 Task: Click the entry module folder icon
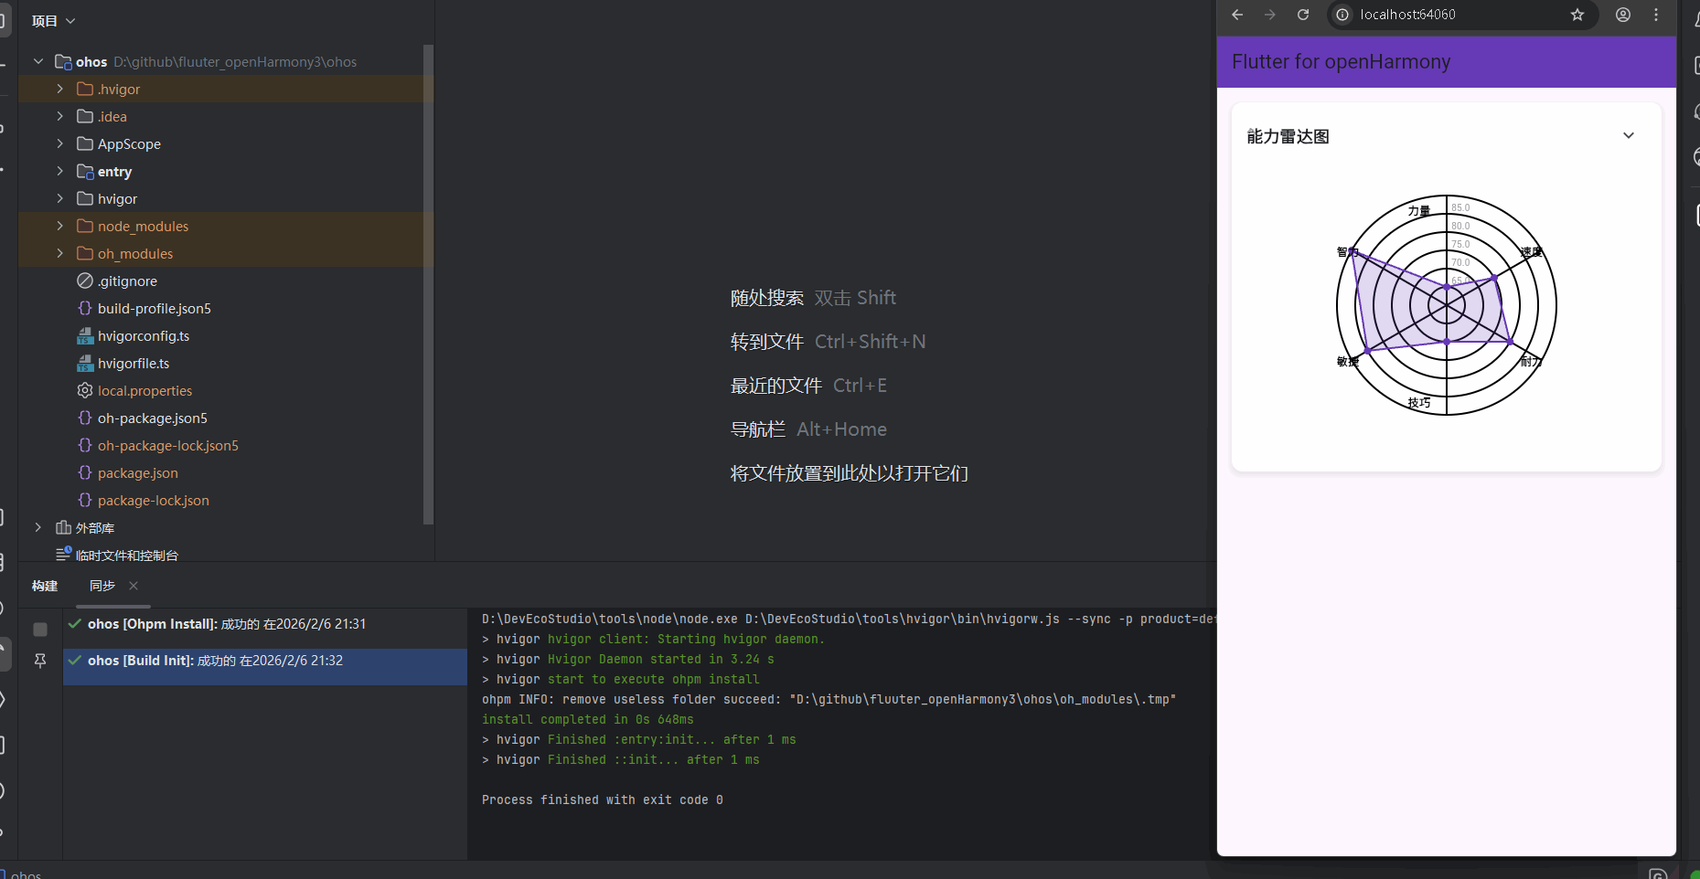(x=85, y=171)
